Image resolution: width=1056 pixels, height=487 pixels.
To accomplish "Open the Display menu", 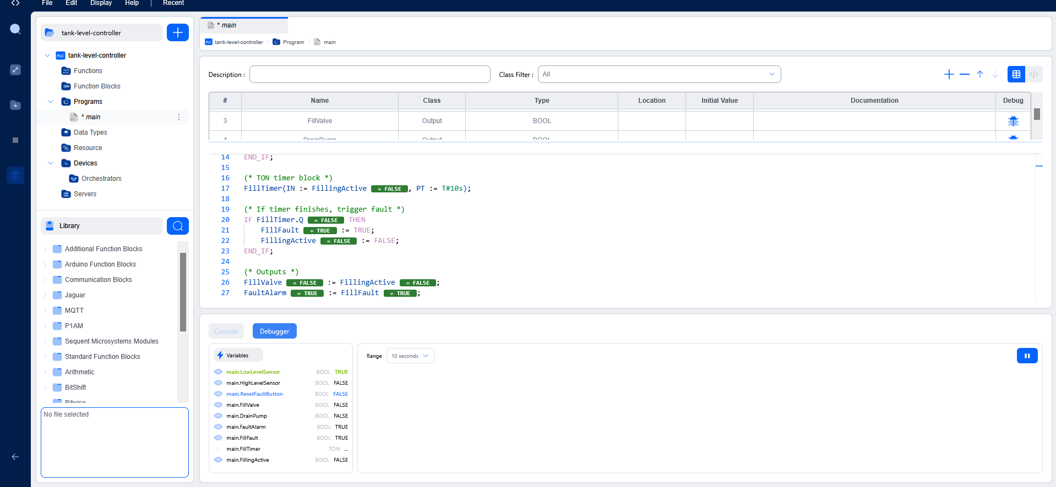I will 101,3.
